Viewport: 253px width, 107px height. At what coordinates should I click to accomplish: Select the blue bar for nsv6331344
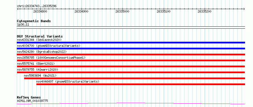coord(131,43)
